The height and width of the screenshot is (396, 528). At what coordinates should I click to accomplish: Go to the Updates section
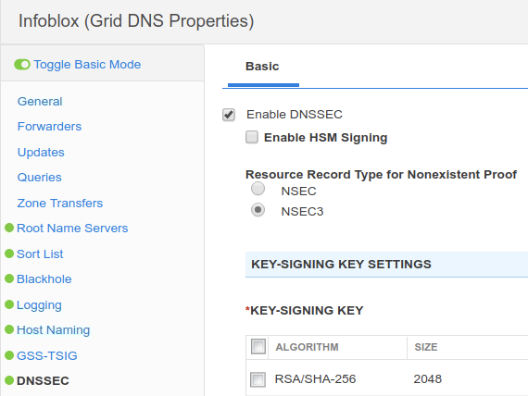(41, 152)
